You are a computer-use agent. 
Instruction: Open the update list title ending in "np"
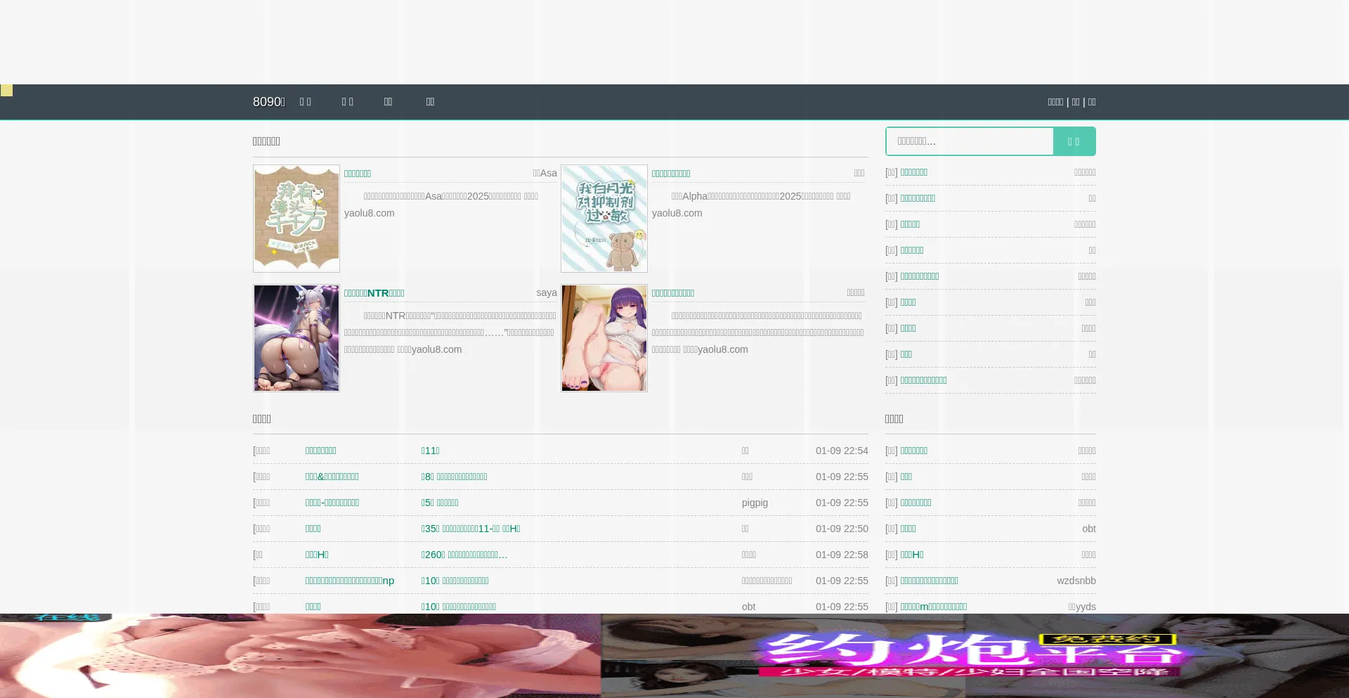(x=349, y=581)
